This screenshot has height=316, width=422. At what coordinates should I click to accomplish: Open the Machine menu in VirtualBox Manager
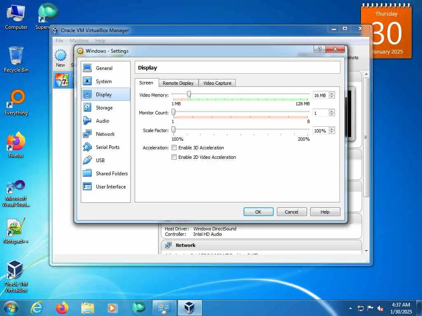coord(79,41)
